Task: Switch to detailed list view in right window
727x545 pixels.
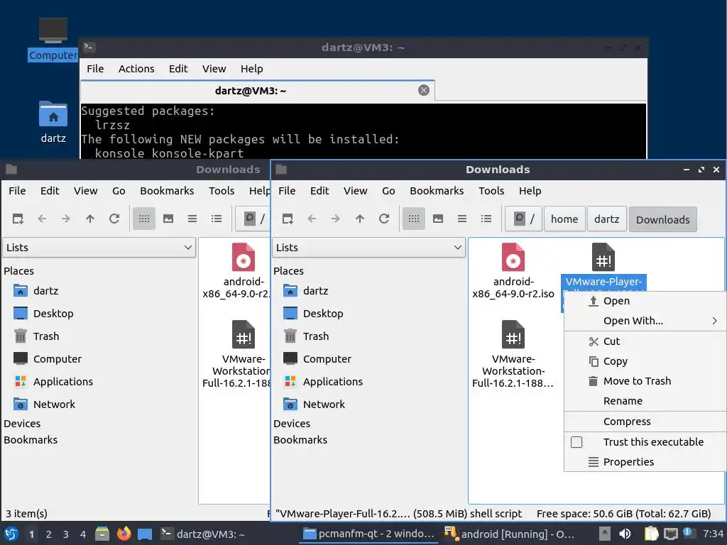Action: tap(486, 219)
